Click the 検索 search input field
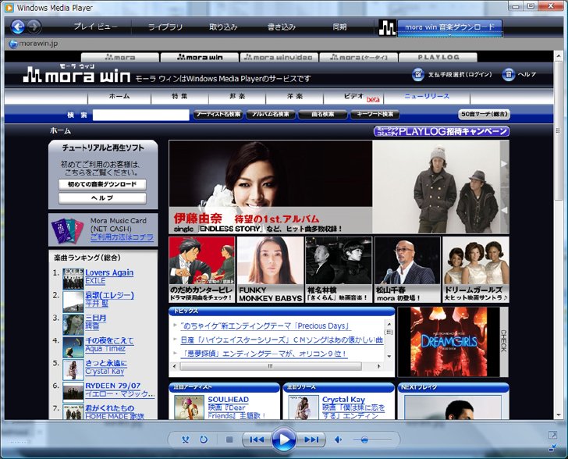Screen dimensions: 568x459 [141, 115]
